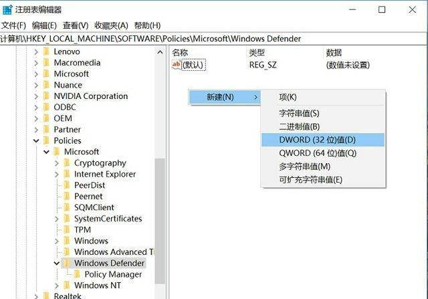Click the registry path address bar
428x299 pixels.
tap(213, 39)
